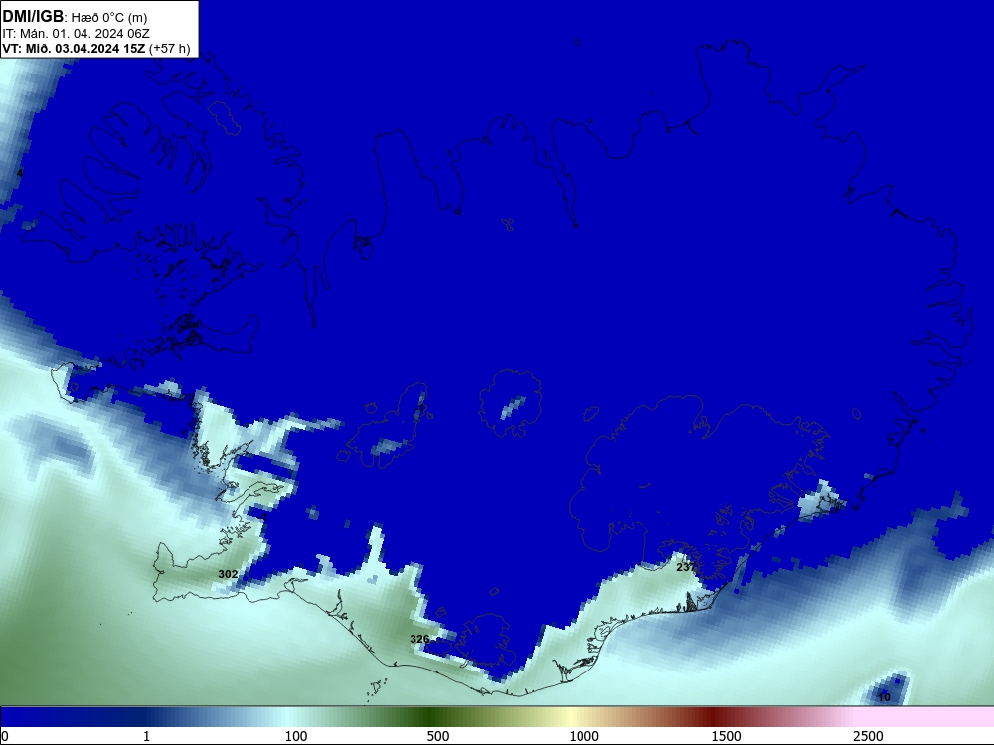Click the legend tick label 1500
Image resolution: width=994 pixels, height=745 pixels.
[x=726, y=736]
